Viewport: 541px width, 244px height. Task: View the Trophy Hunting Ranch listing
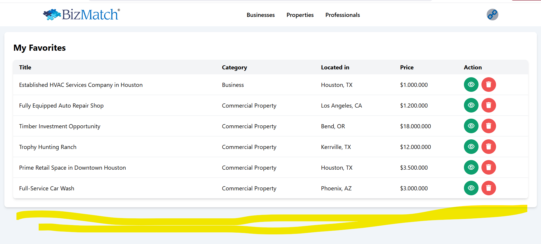471,147
